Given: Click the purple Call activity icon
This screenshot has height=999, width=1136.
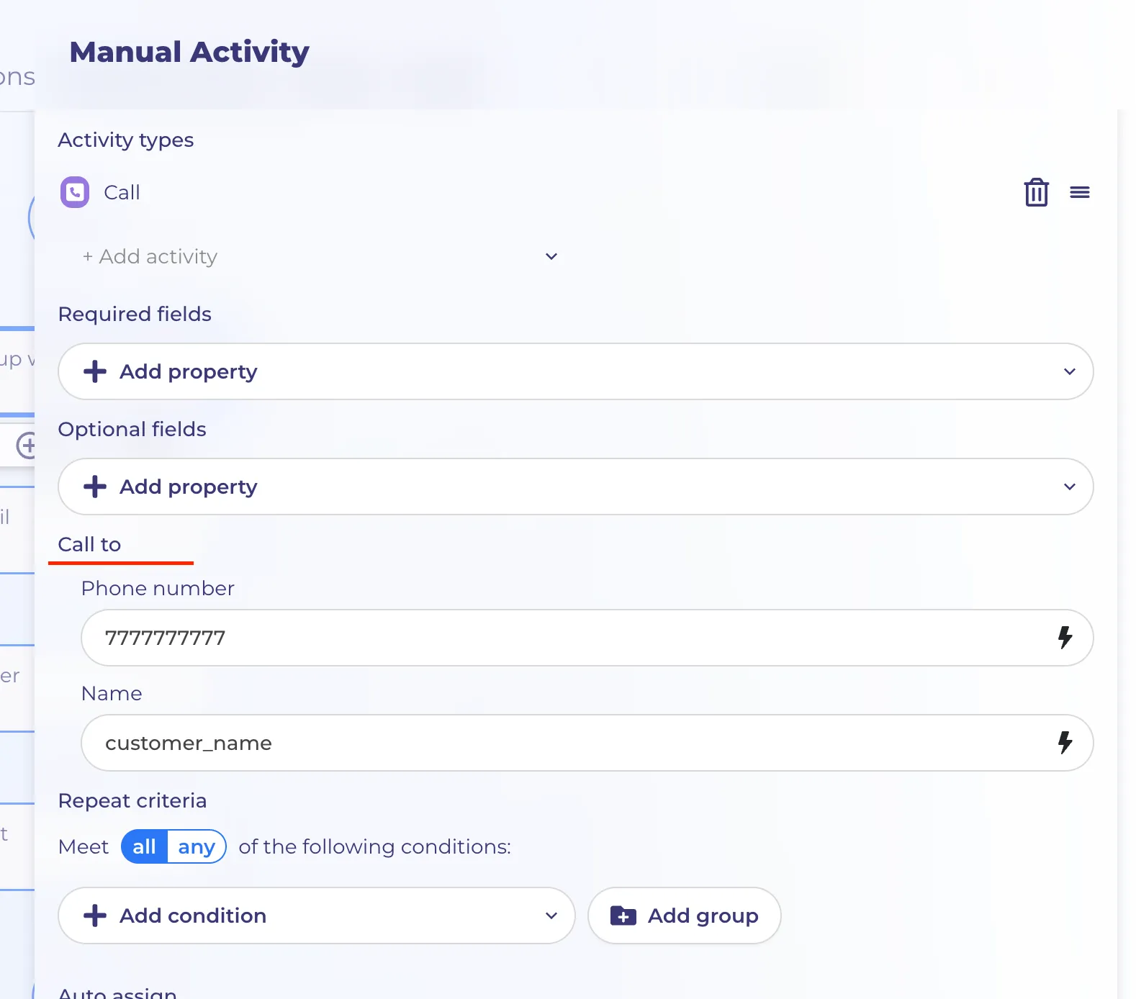Looking at the screenshot, I should [x=75, y=192].
